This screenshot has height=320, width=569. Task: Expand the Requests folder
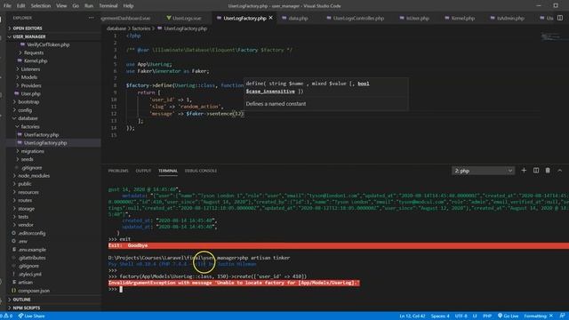click(x=34, y=53)
